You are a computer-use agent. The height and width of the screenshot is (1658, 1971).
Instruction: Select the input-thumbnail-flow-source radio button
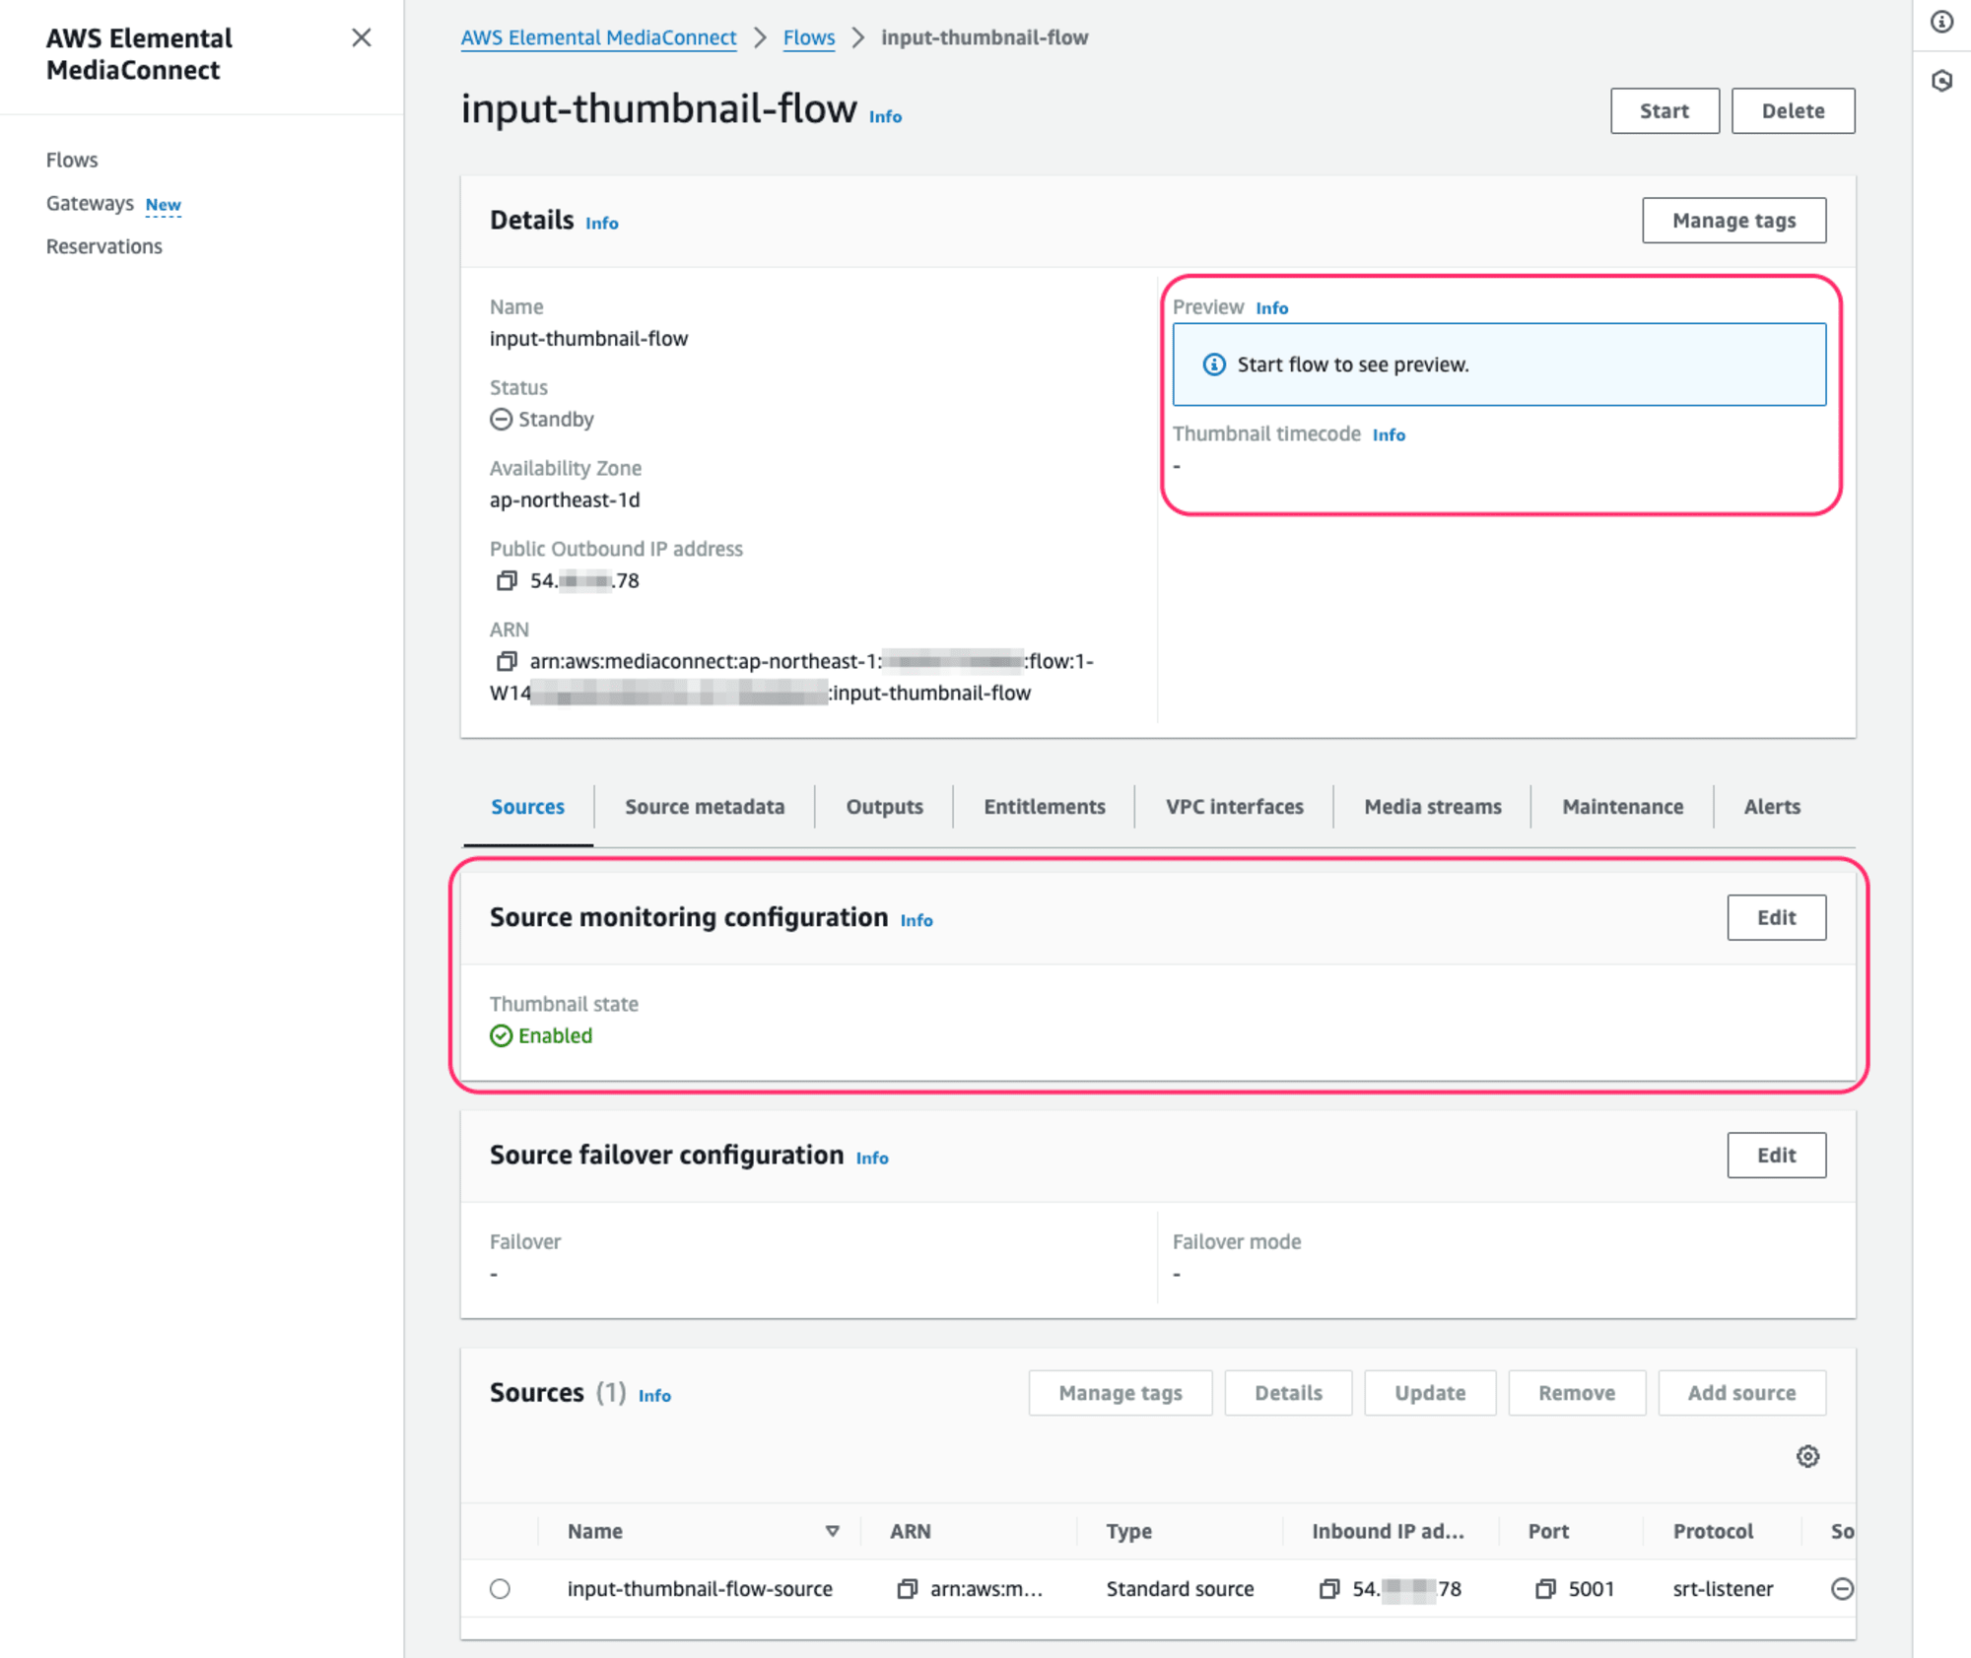(500, 1588)
